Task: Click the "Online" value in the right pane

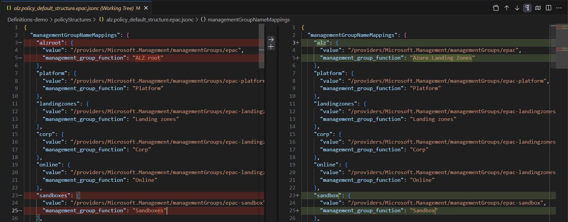Action: coord(422,180)
